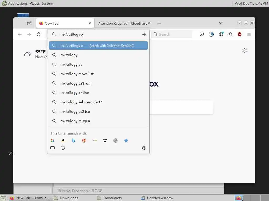Open the Applications menu
Screen dimensions: 269x201
coord(18,3)
